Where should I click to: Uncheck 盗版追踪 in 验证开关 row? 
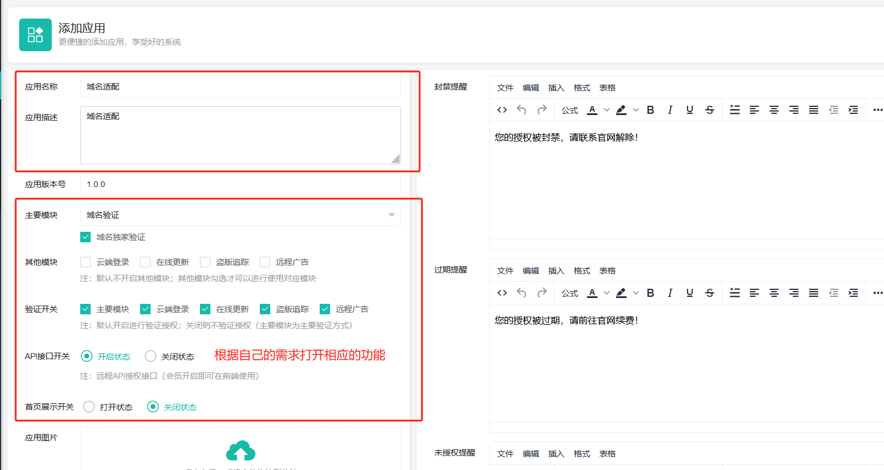(265, 309)
